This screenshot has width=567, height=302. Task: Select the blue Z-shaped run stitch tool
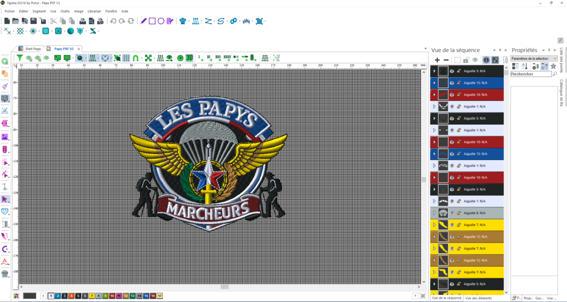(x=208, y=22)
